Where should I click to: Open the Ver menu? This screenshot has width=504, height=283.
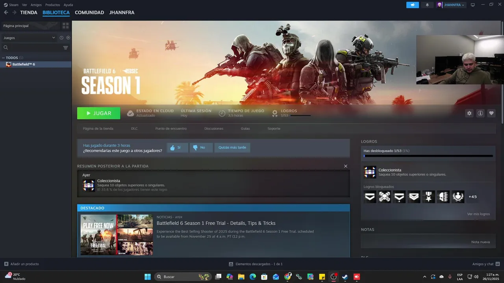click(24, 5)
